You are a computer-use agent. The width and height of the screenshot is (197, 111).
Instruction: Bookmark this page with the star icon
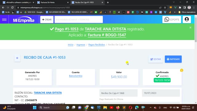click(165, 7)
